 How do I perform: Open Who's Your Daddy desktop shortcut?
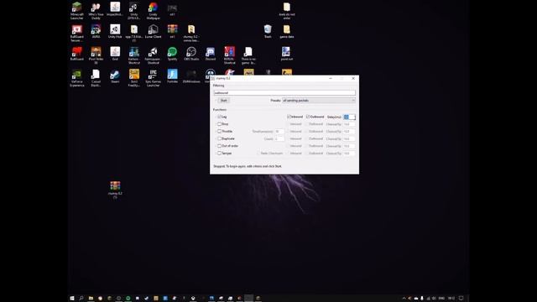96,10
